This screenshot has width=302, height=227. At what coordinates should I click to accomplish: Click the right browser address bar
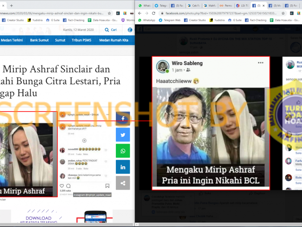click(x=221, y=13)
